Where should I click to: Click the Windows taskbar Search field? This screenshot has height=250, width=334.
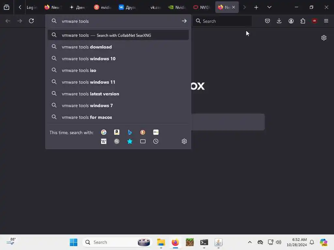117,242
